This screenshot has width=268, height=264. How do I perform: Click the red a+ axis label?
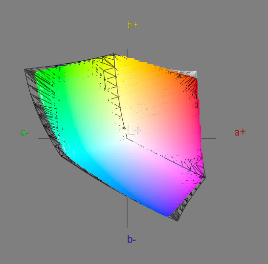(x=240, y=132)
